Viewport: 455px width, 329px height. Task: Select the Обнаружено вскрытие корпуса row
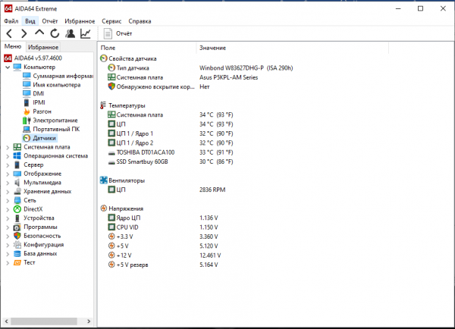(x=158, y=86)
